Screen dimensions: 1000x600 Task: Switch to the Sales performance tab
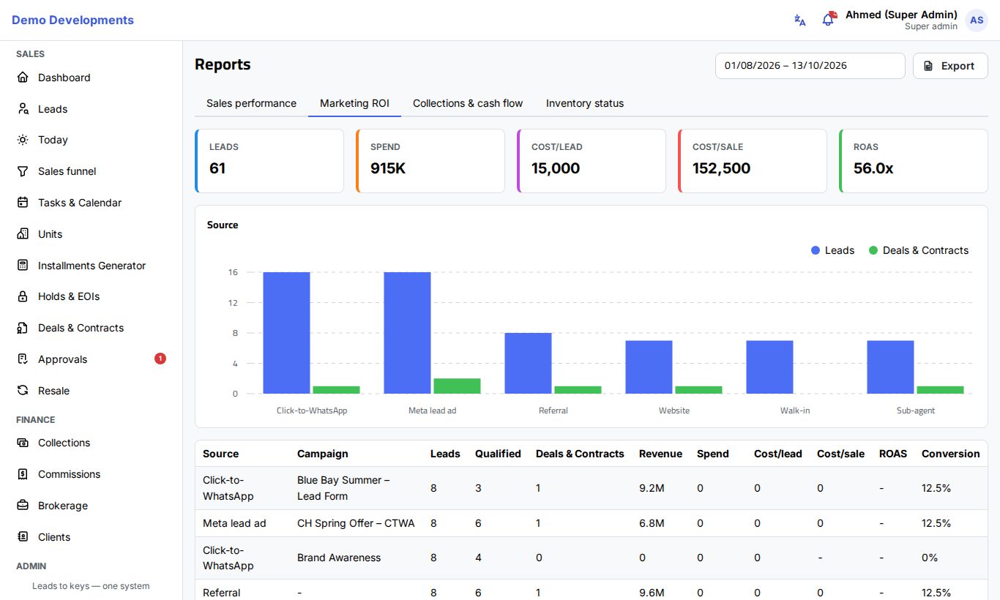[251, 103]
